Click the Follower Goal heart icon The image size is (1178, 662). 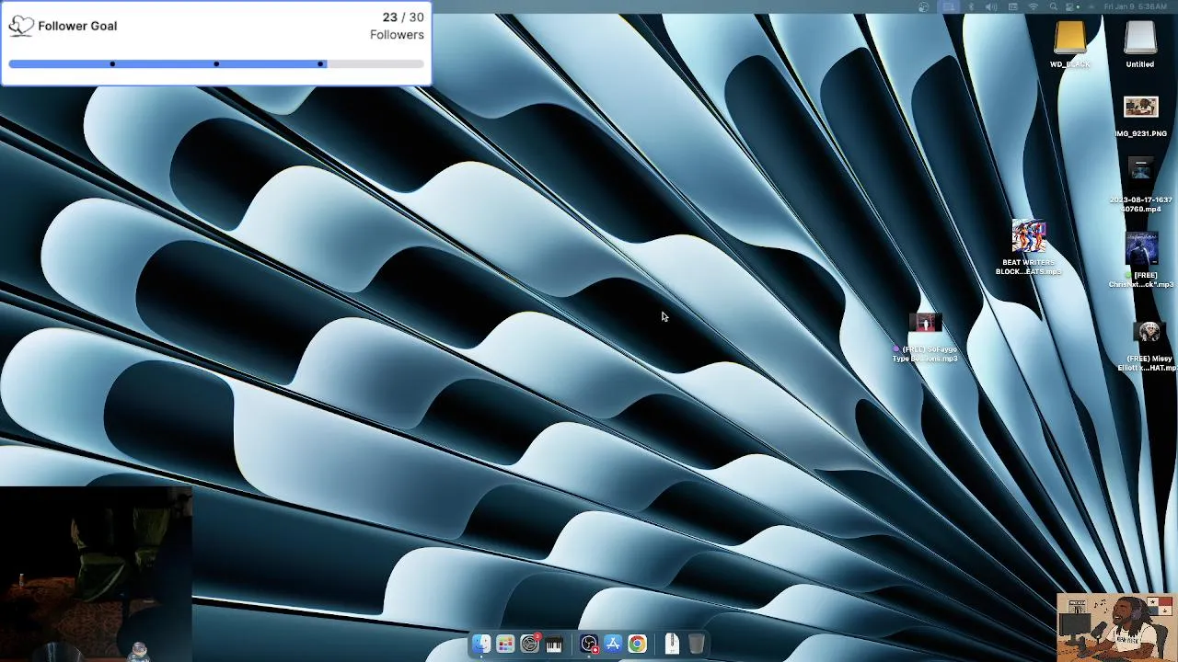click(x=21, y=26)
